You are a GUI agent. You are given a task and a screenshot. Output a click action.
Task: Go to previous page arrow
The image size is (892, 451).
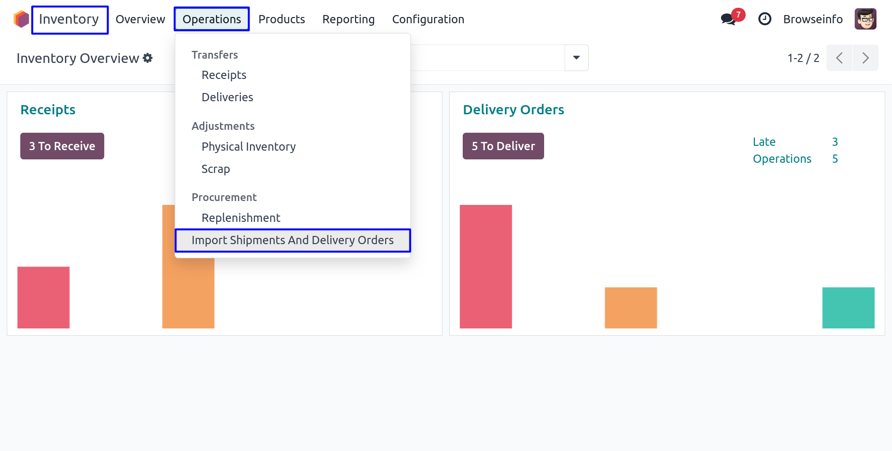pos(839,58)
